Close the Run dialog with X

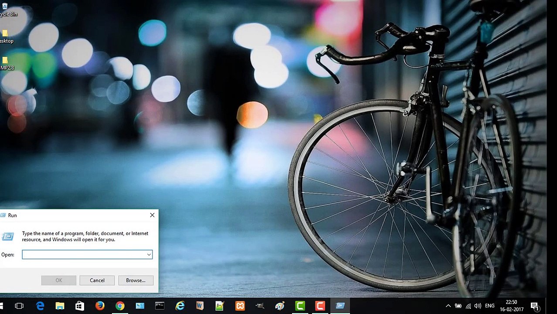click(152, 215)
